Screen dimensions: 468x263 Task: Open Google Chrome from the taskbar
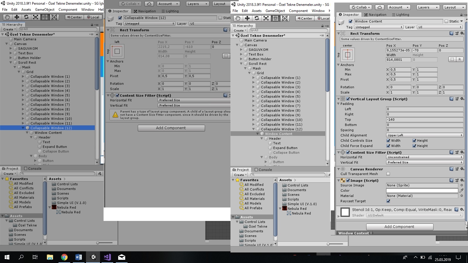tap(64, 257)
